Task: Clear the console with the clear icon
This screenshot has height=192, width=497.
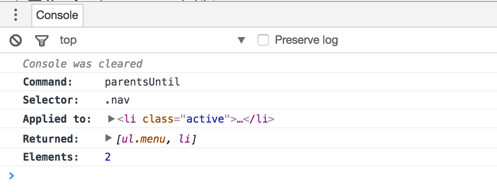Action: (x=16, y=40)
